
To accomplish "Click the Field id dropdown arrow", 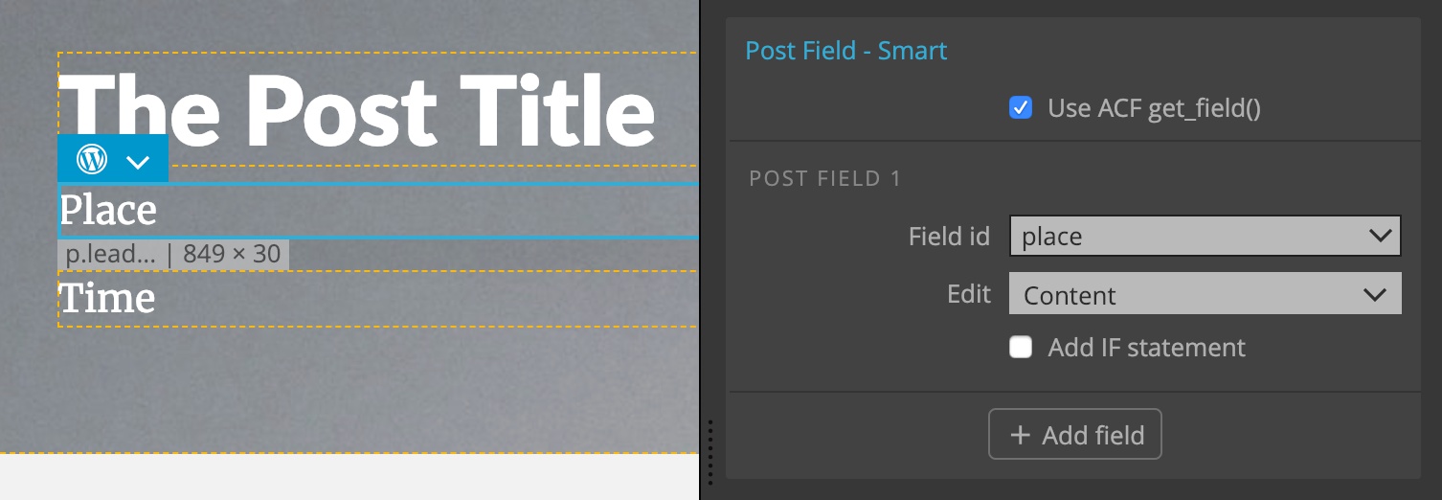I will pos(1380,236).
